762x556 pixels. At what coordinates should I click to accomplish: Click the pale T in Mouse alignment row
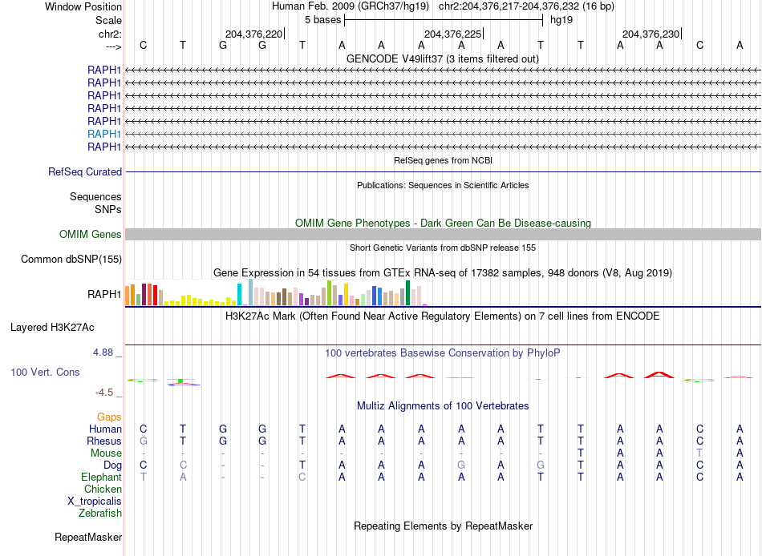699,453
